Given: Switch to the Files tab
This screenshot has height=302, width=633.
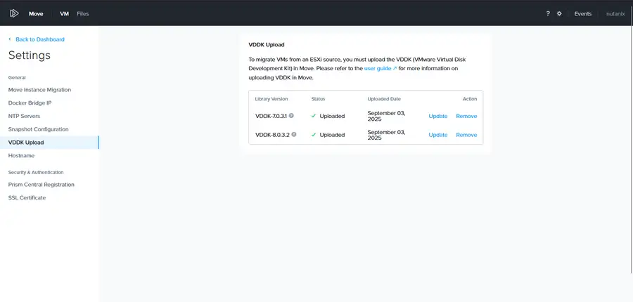Looking at the screenshot, I should tap(83, 14).
